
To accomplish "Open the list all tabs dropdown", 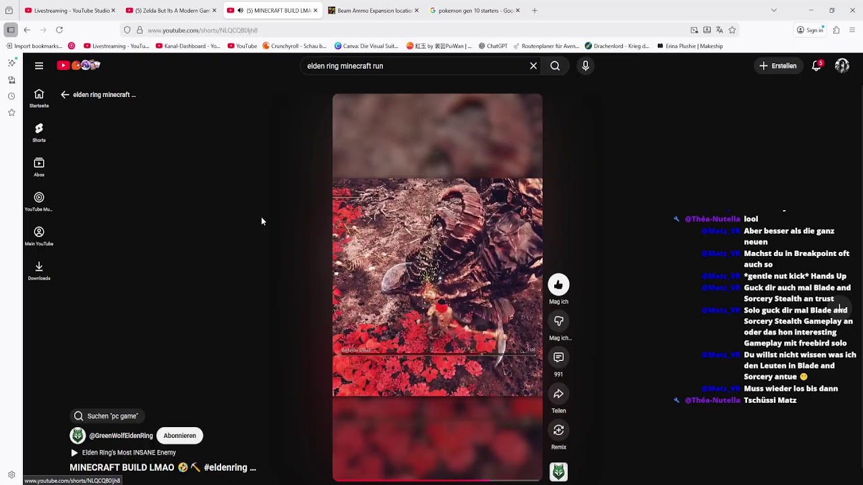I will [773, 10].
